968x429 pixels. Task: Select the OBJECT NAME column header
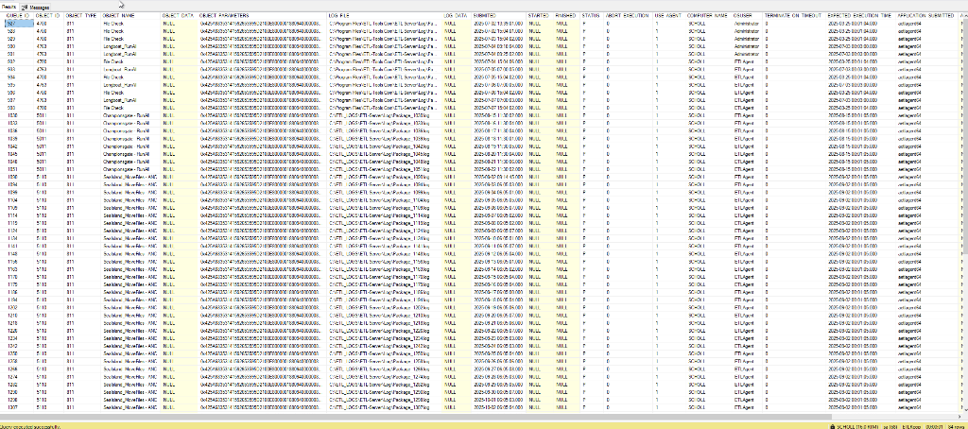130,15
